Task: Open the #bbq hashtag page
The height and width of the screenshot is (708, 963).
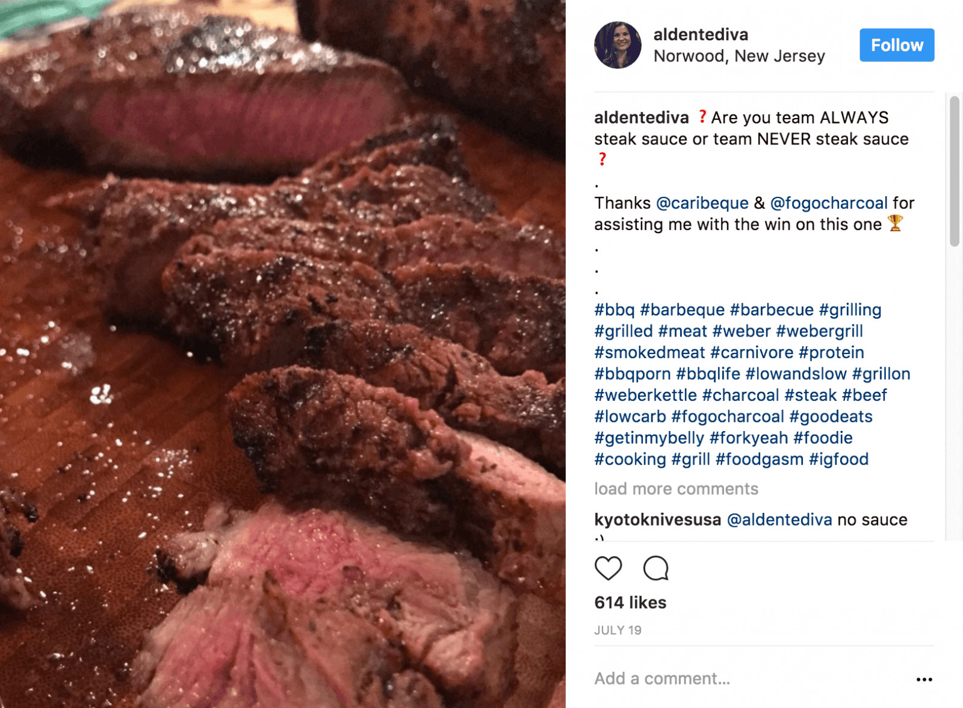Action: (x=613, y=309)
